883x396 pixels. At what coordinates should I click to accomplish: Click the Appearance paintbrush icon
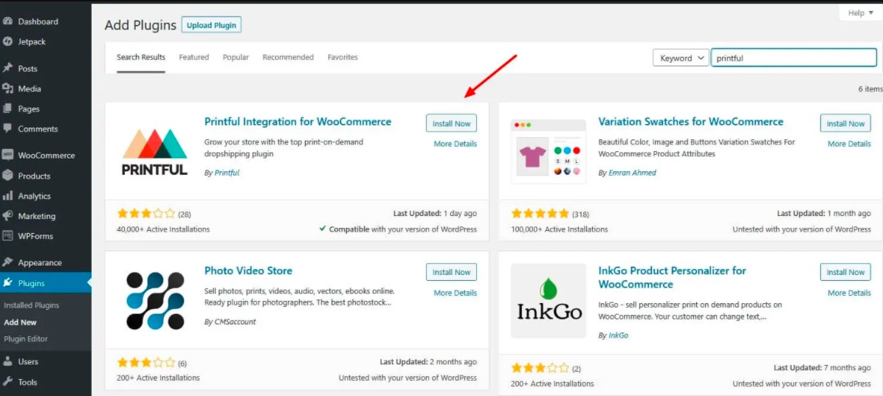coord(7,262)
